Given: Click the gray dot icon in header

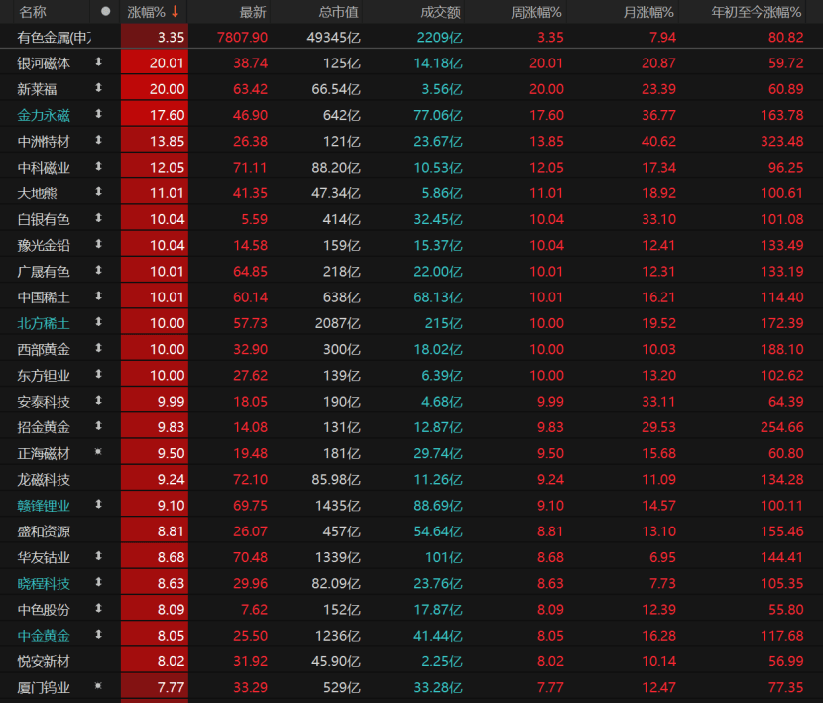Looking at the screenshot, I should (105, 12).
